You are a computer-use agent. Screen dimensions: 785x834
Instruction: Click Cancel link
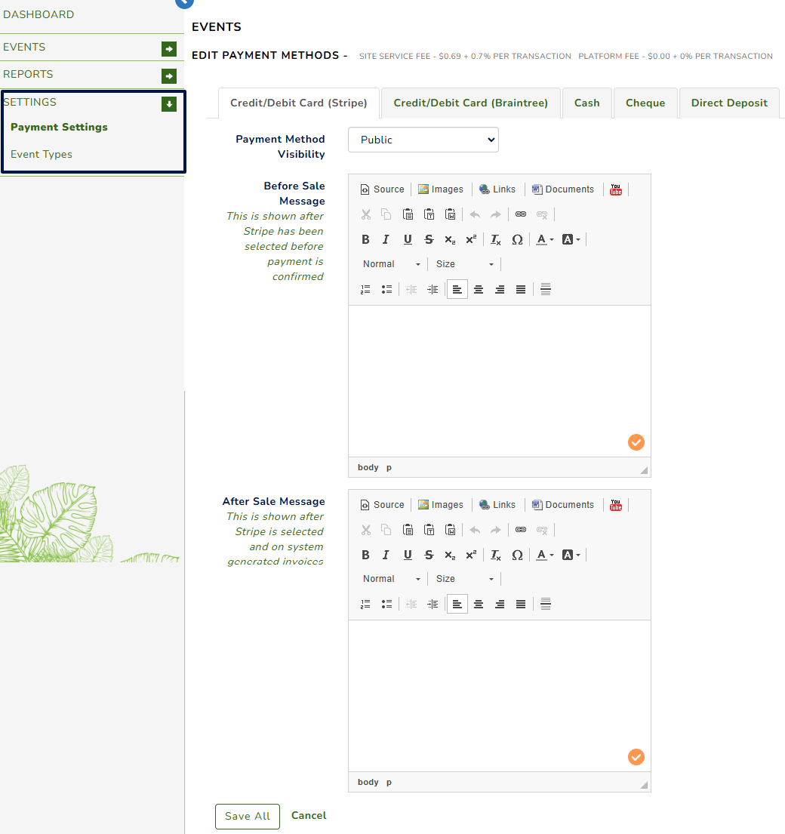pyautogui.click(x=309, y=815)
